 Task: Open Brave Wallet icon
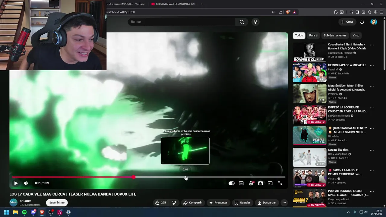pyautogui.click(x=363, y=12)
